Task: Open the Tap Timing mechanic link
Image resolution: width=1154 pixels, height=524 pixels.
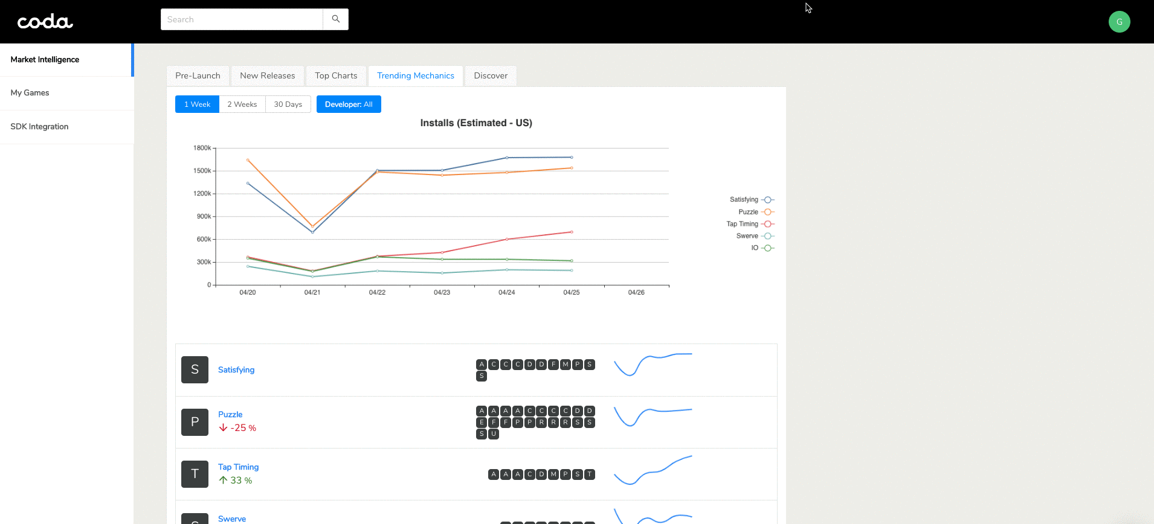Action: [238, 467]
